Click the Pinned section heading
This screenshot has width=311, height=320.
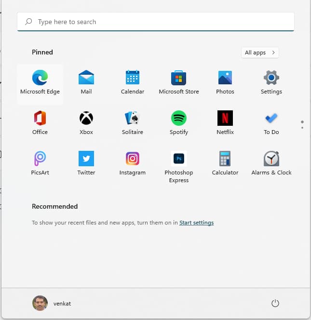point(42,52)
